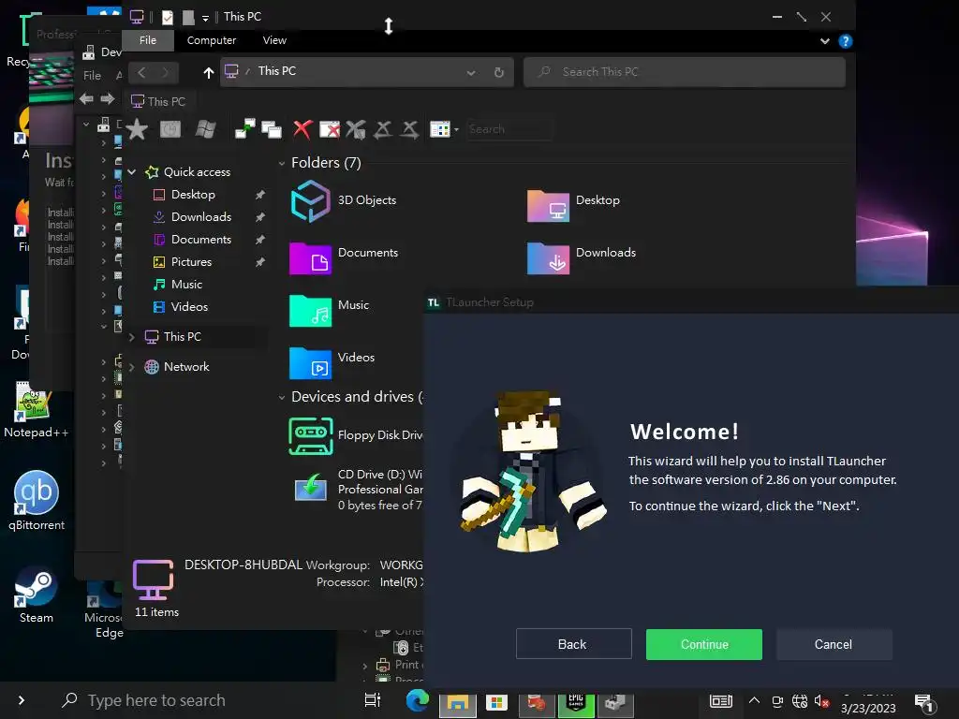Open the View ribbon tab
Viewport: 959px width, 719px height.
point(274,40)
